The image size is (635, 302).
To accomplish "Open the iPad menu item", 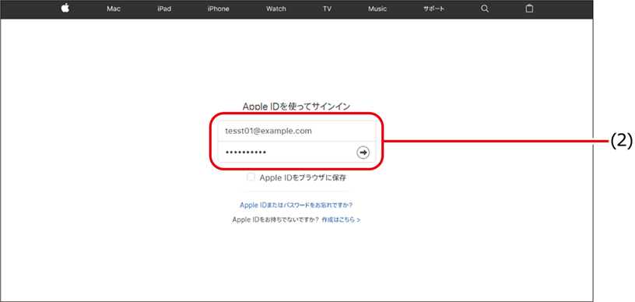I will coord(164,9).
